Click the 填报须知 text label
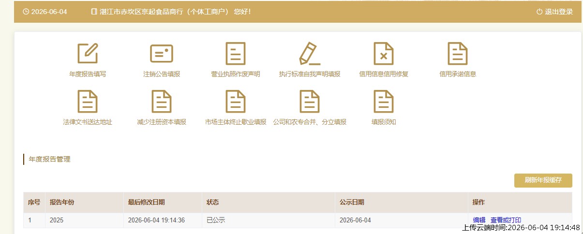The height and width of the screenshot is (234, 583). pyautogui.click(x=384, y=122)
